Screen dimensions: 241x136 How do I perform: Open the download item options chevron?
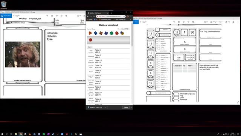pyautogui.click(x=105, y=107)
